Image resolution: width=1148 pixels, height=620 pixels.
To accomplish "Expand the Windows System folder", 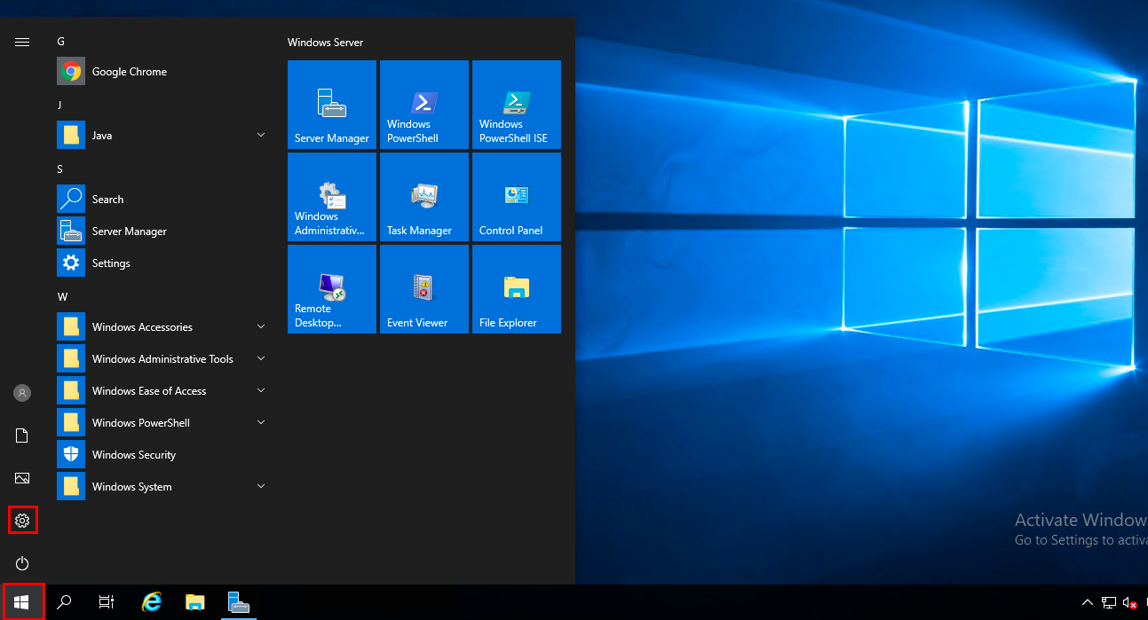I will [163, 487].
